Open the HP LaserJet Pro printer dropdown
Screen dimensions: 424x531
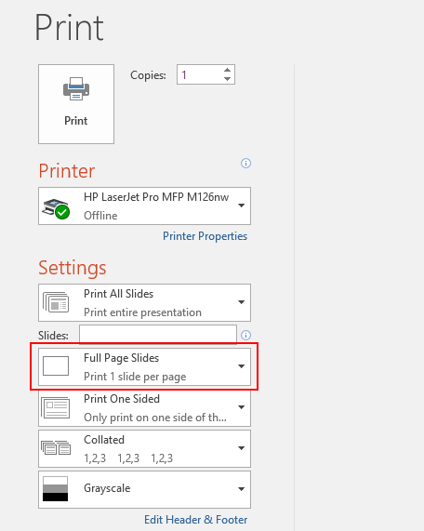[145, 206]
